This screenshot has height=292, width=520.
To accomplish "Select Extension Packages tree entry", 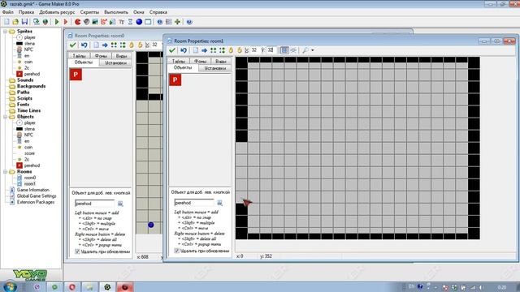I will [36, 202].
